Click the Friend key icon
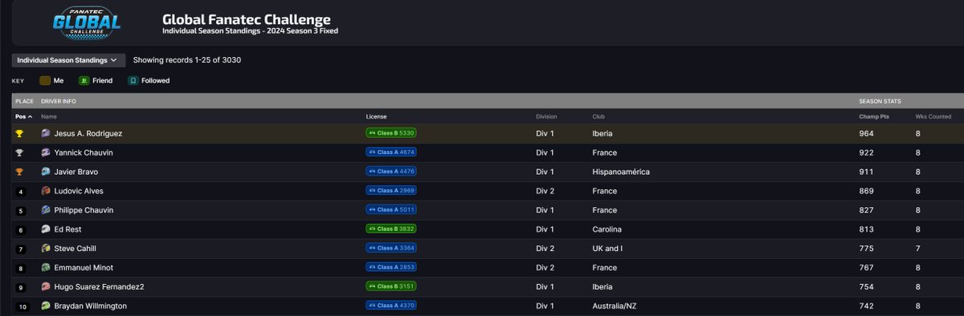The height and width of the screenshot is (316, 964). coord(84,81)
